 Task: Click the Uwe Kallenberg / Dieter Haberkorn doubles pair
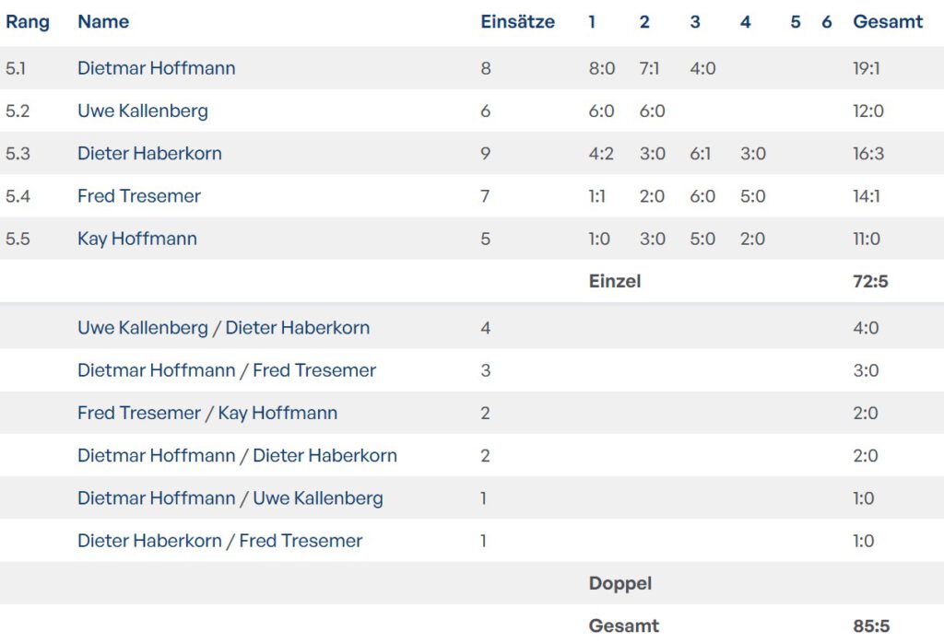pyautogui.click(x=223, y=328)
